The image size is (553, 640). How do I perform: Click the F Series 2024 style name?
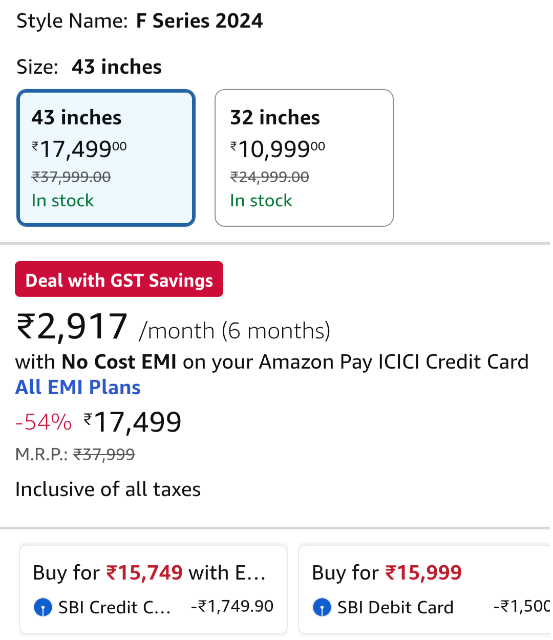tap(199, 21)
